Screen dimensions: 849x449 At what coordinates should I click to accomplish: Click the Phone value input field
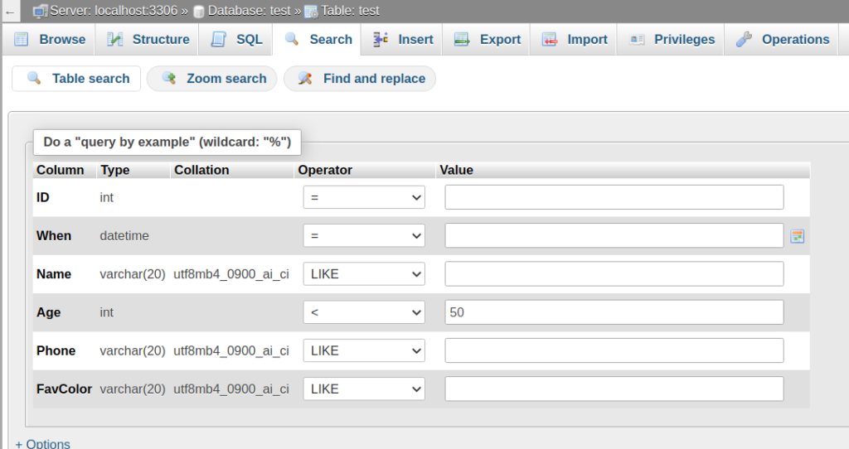[614, 350]
